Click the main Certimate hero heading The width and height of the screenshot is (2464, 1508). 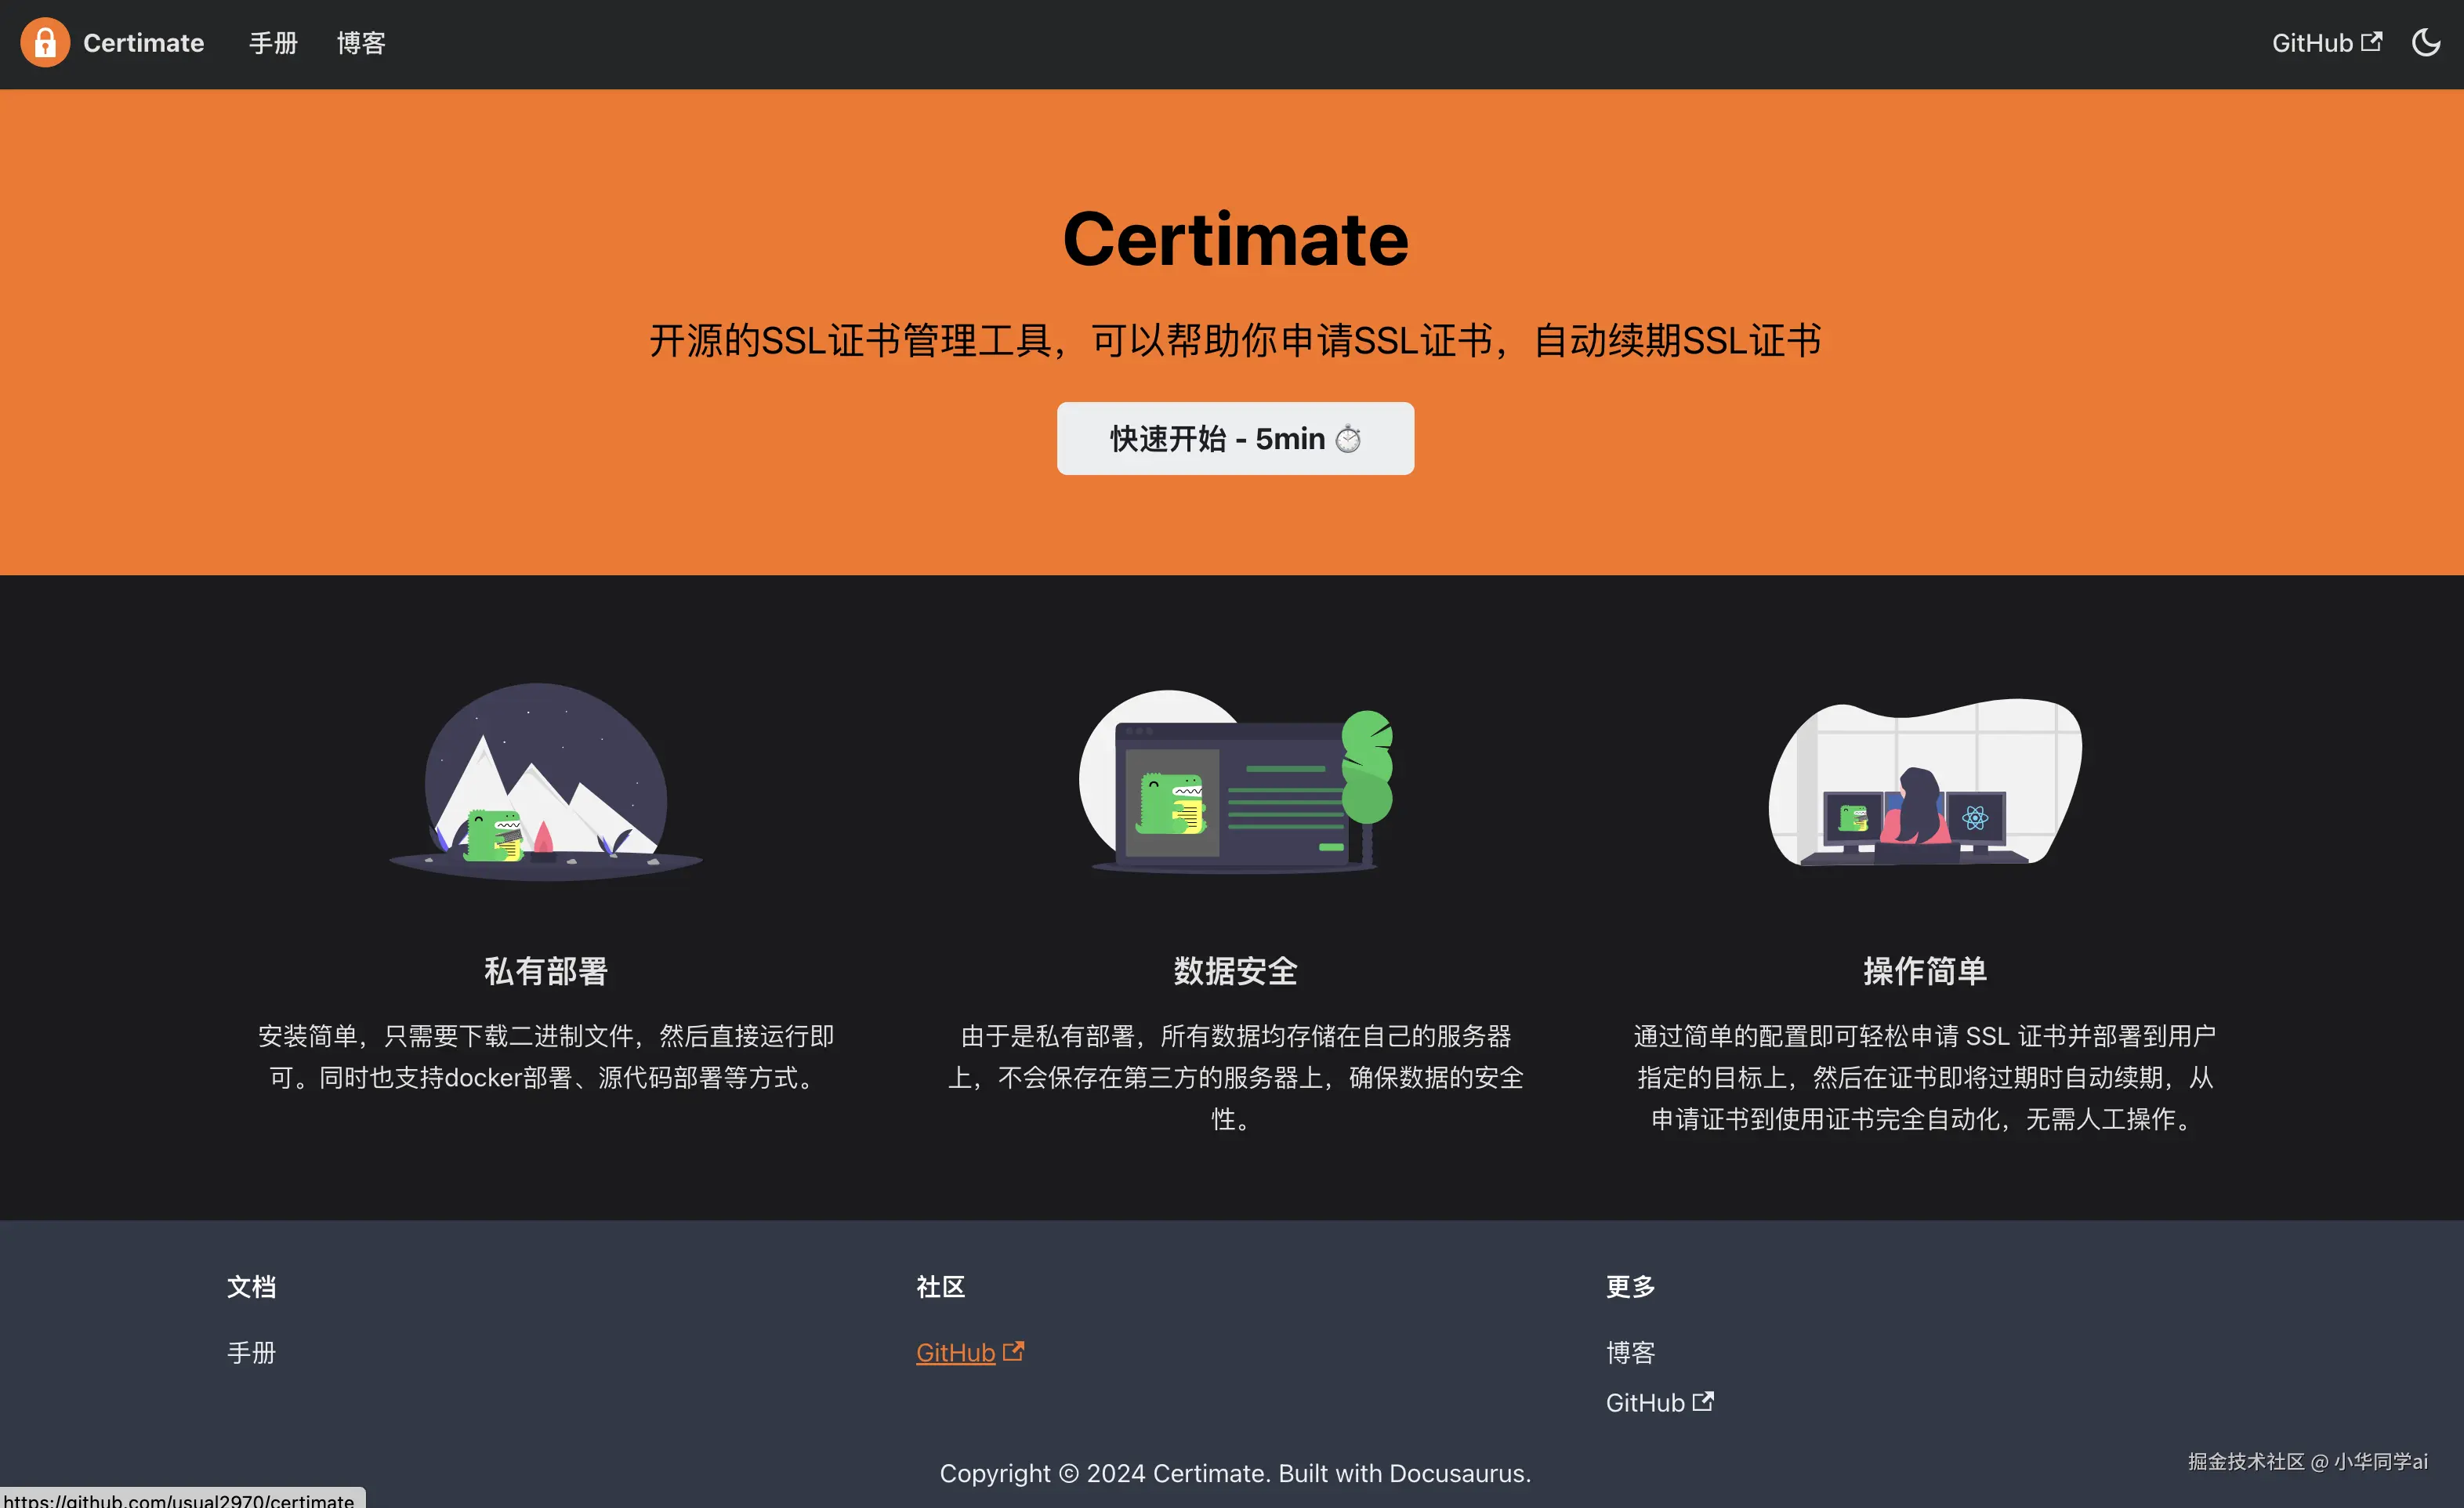point(1235,240)
